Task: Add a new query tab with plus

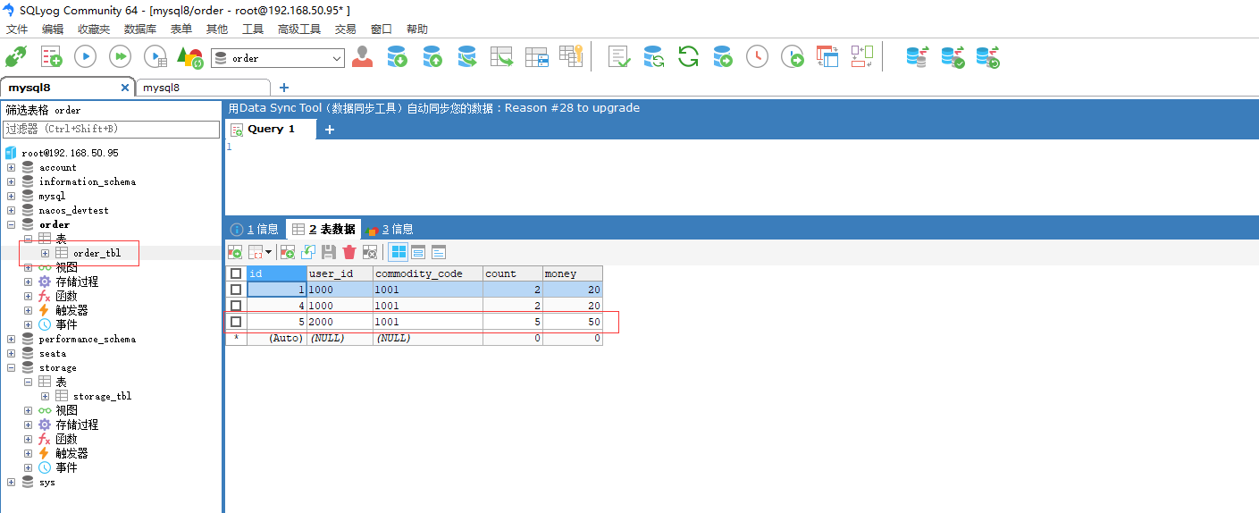Action: (x=329, y=130)
